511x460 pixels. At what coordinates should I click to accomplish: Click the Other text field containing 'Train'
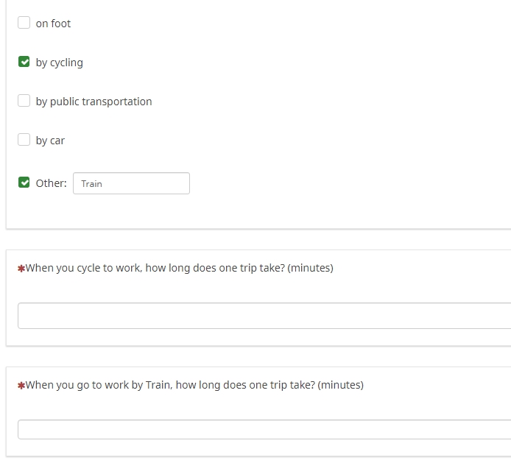click(131, 183)
